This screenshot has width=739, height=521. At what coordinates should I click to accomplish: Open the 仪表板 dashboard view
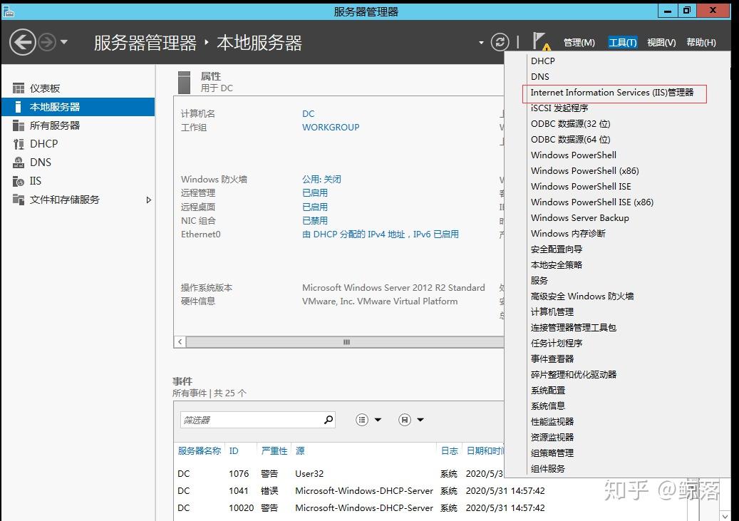click(x=45, y=88)
